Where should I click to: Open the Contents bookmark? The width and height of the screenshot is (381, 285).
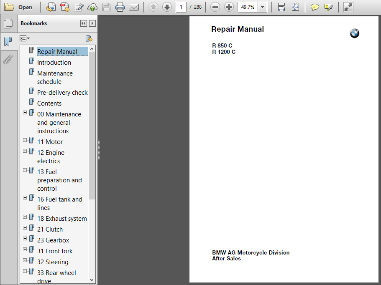point(49,103)
